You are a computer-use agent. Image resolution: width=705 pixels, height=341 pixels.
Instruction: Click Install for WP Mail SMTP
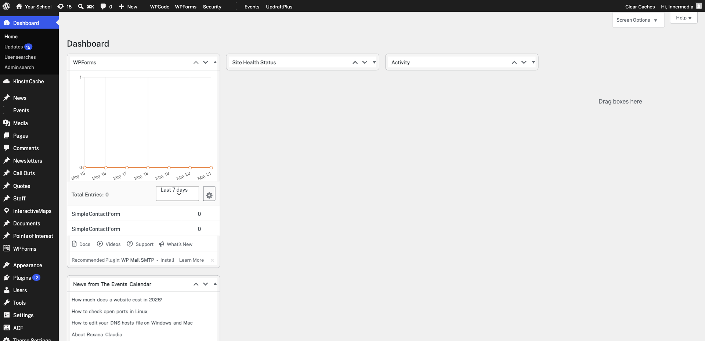click(167, 260)
